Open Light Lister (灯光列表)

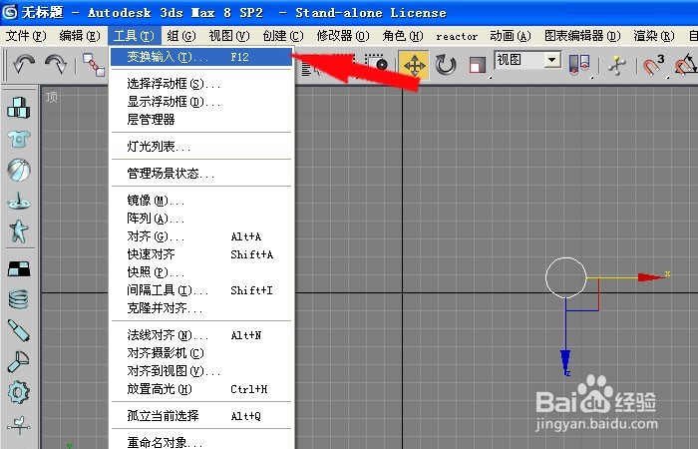point(201,146)
